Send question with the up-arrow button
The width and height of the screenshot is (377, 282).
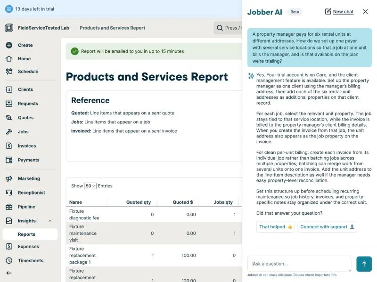coord(364,264)
